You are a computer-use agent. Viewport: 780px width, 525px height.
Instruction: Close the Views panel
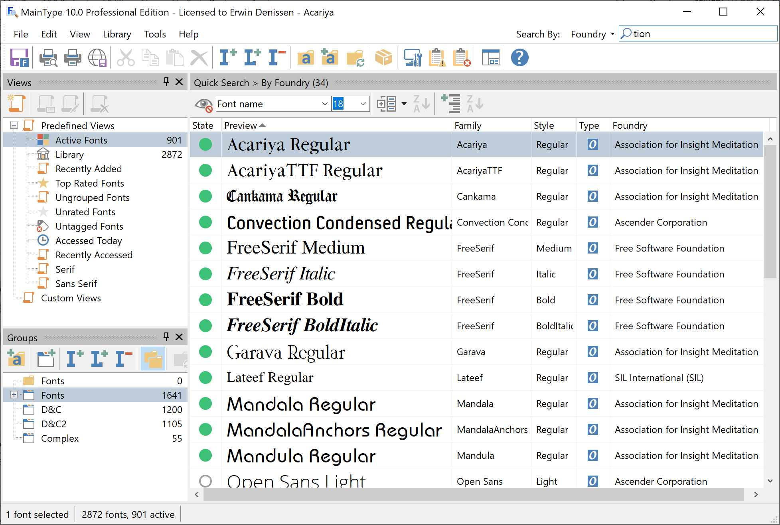(x=180, y=82)
